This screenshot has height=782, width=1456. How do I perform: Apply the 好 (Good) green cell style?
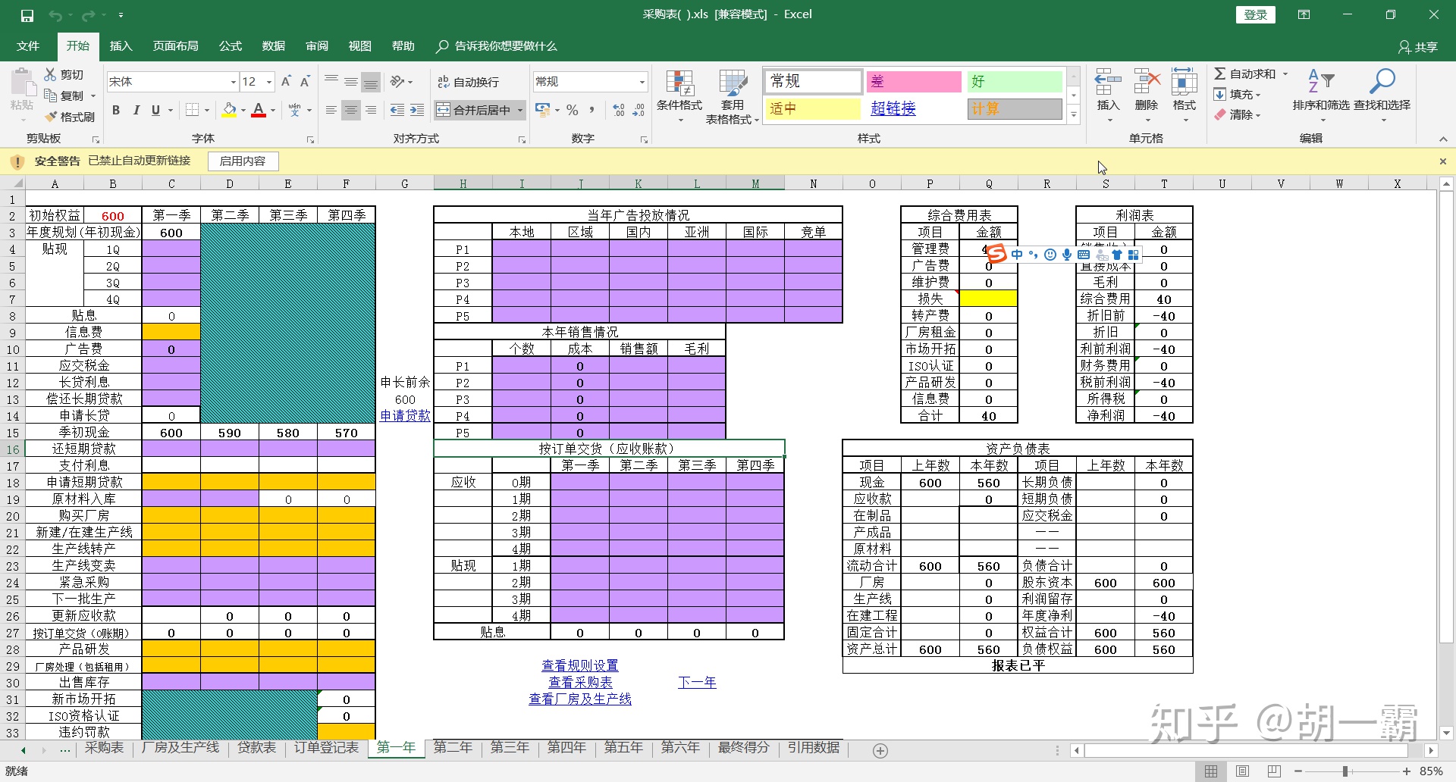1014,82
